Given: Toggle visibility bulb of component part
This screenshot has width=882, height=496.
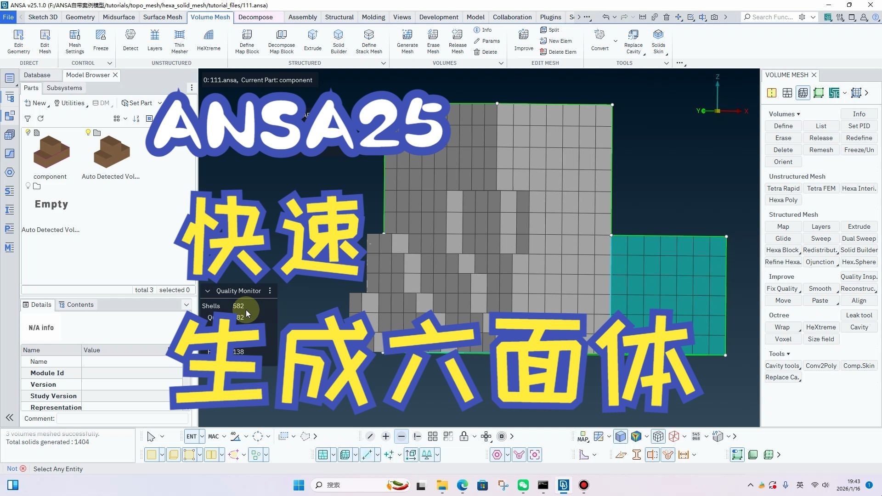Looking at the screenshot, I should [28, 132].
